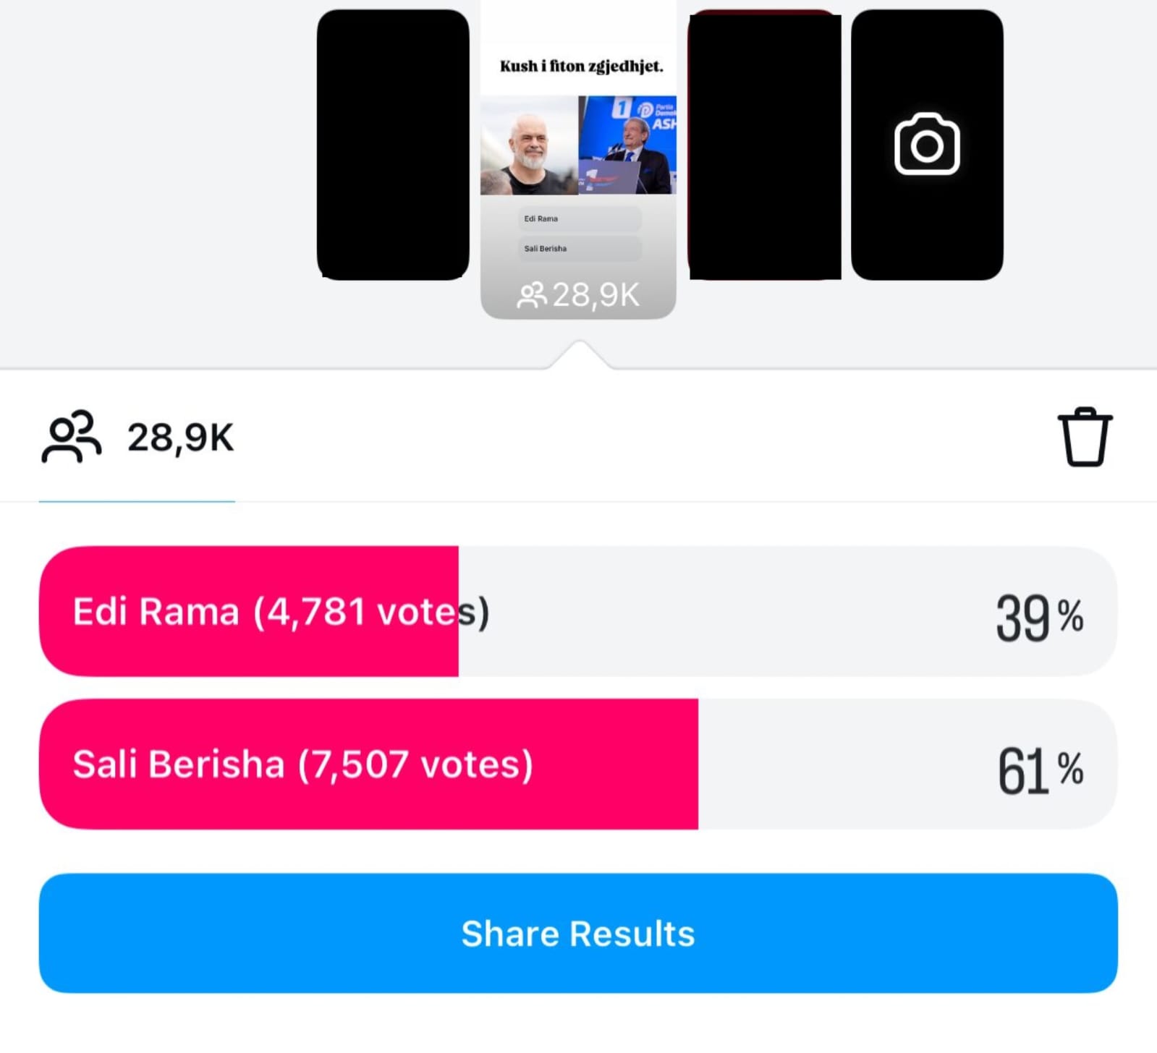
Task: Click the viewers people icon beside 28,9K
Action: pyautogui.click(x=71, y=437)
